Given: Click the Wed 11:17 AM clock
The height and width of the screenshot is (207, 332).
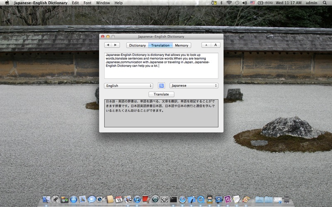Looking at the screenshot, I should [x=288, y=3].
